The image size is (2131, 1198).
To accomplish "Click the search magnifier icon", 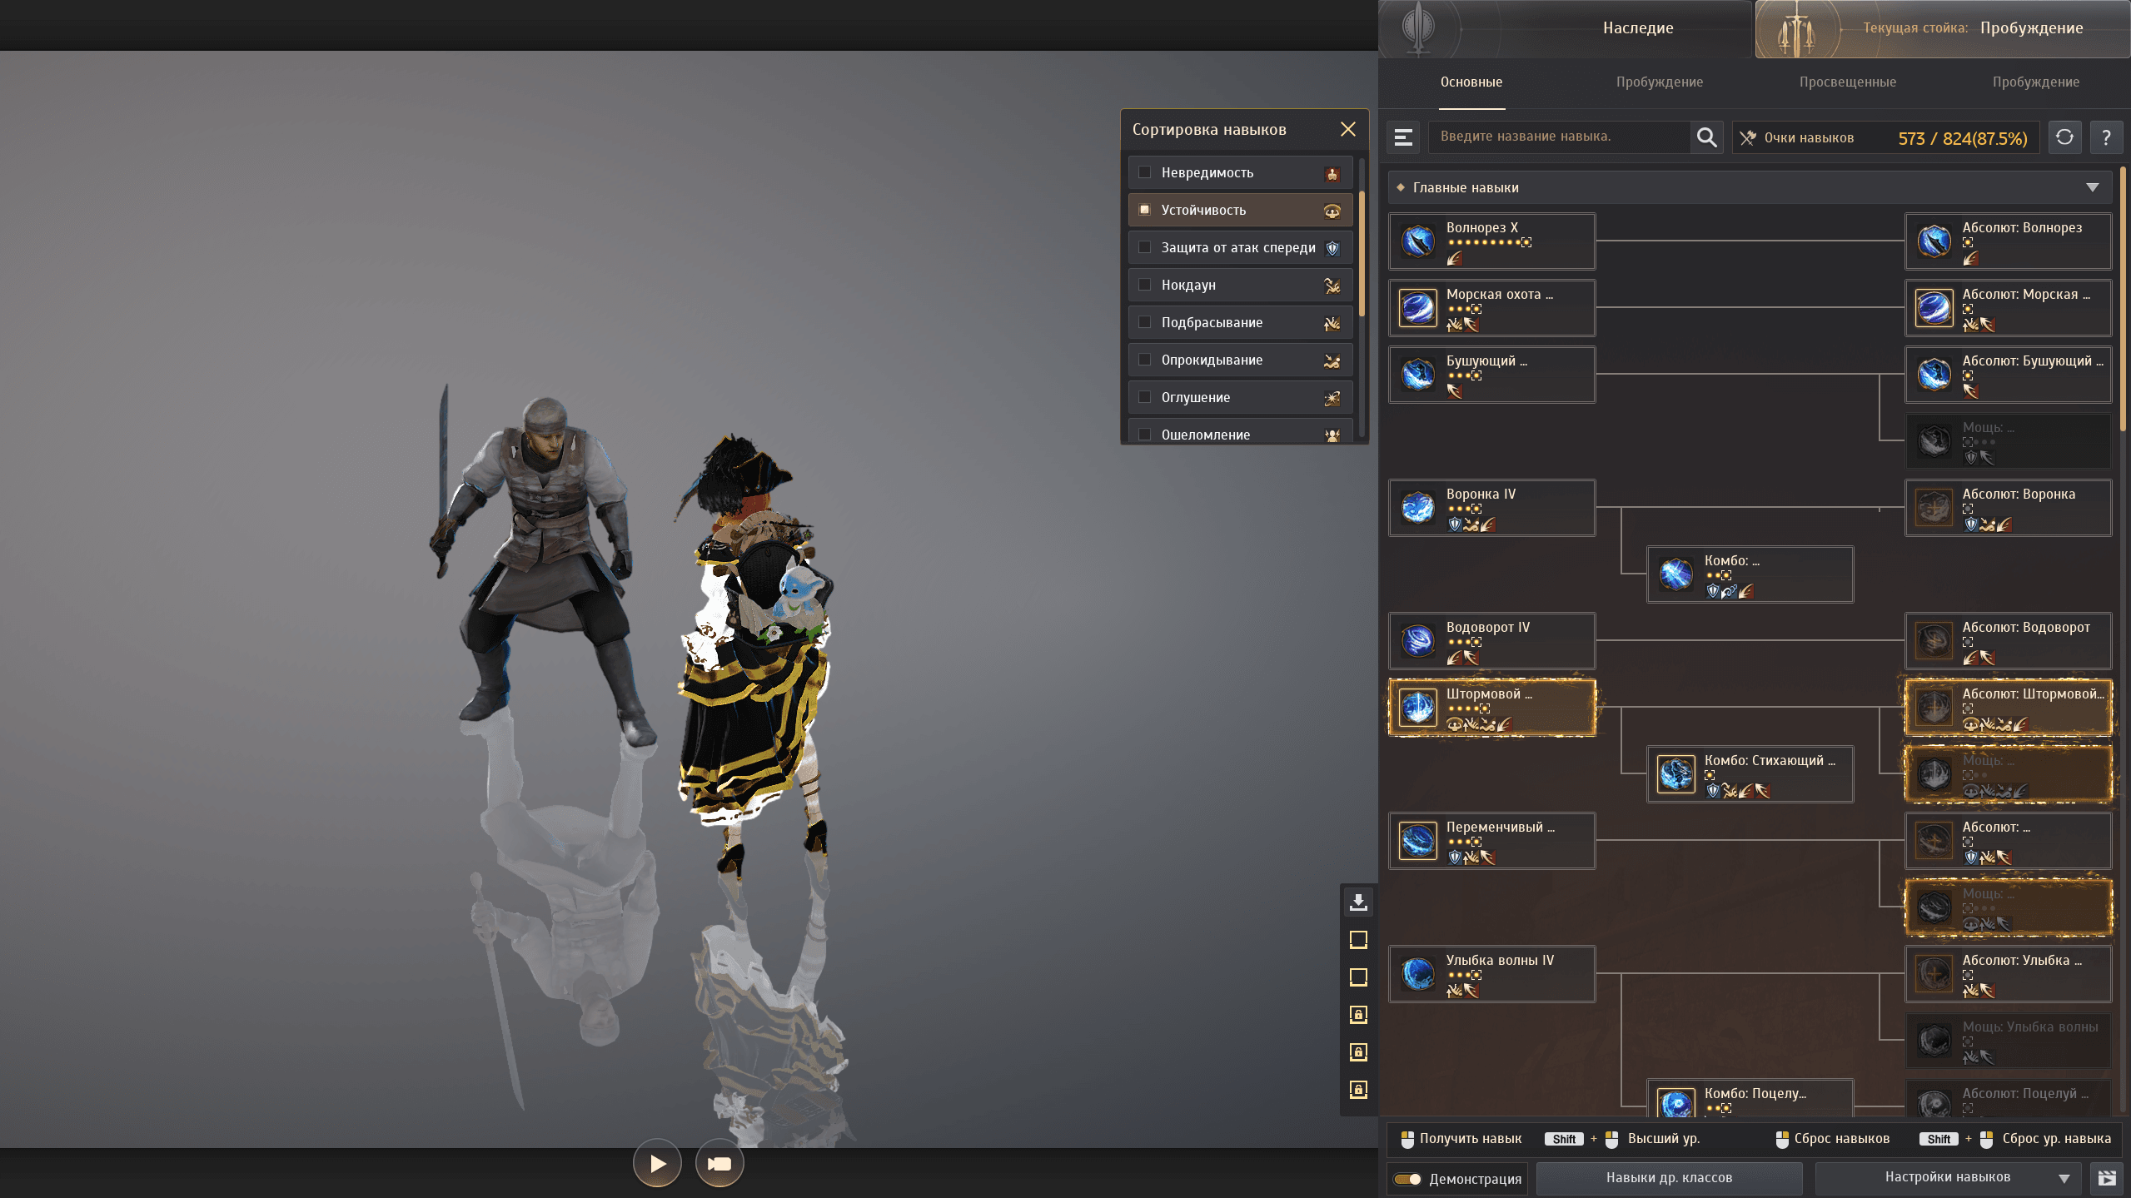I will (1706, 137).
